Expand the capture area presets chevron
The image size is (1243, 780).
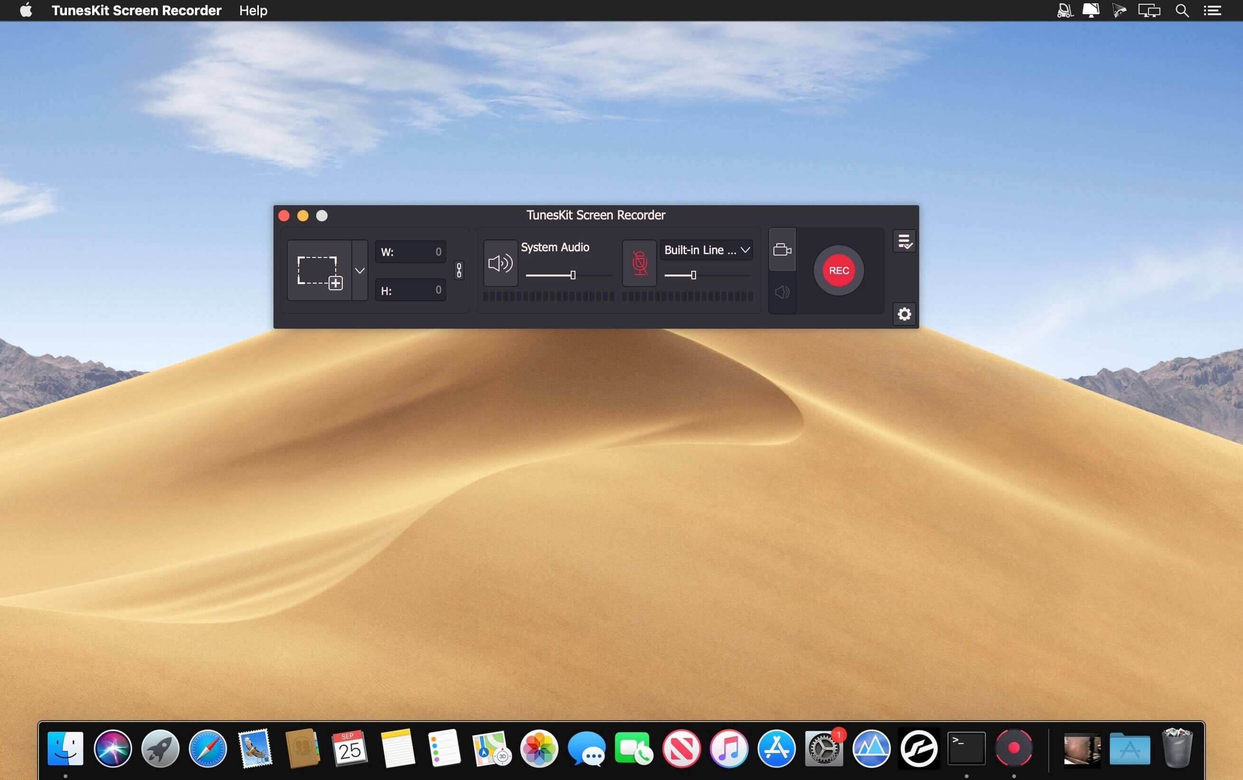point(360,270)
